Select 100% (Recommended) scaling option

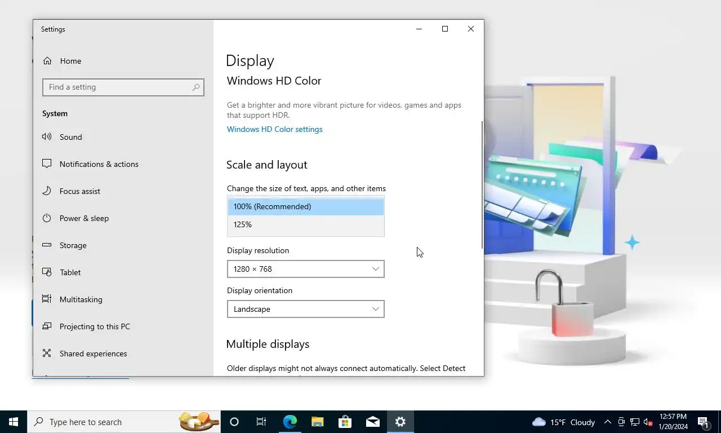point(306,206)
